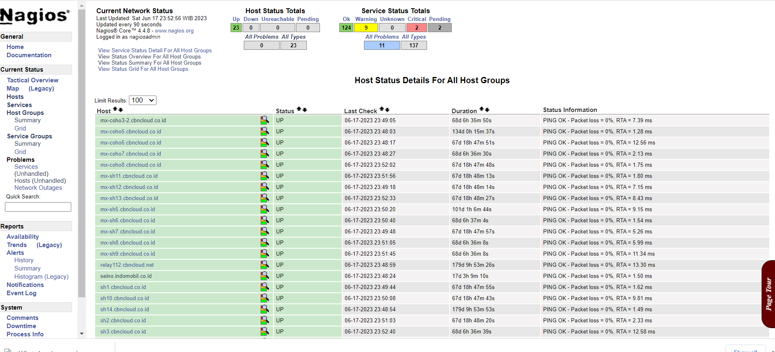775x352 pixels.
Task: Click View Status Grid For All Host Groups
Action: (143, 69)
